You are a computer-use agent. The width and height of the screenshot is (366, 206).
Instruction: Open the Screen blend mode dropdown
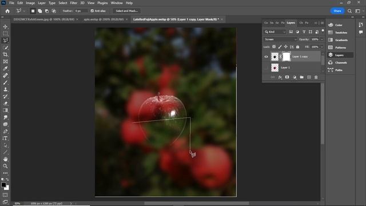(x=280, y=39)
